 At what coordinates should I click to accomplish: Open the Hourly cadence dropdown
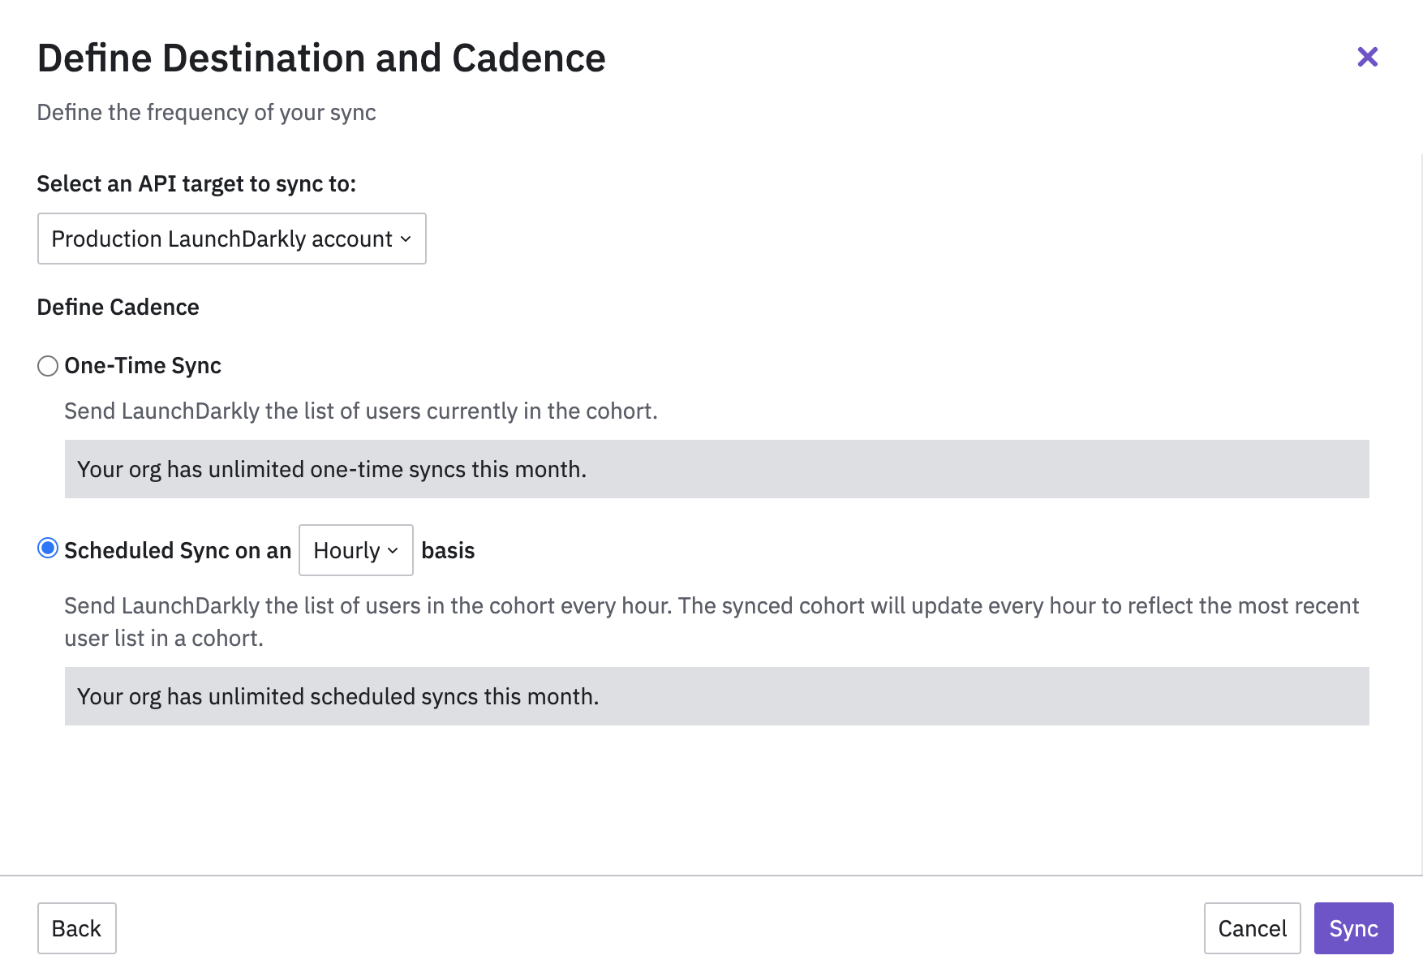coord(355,550)
